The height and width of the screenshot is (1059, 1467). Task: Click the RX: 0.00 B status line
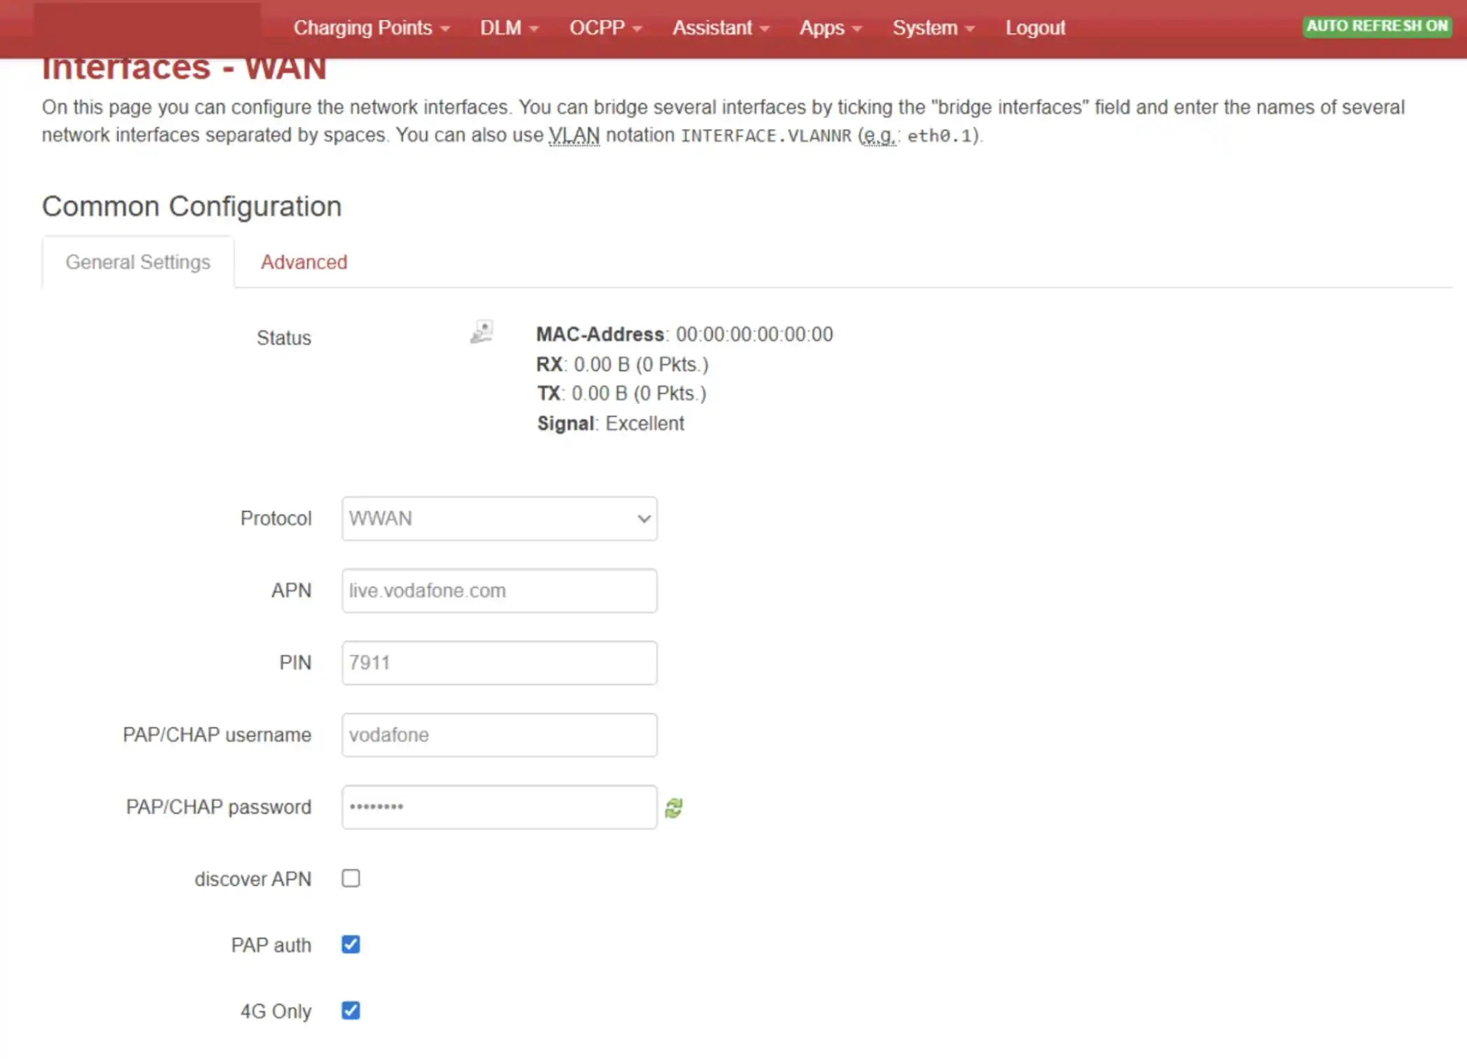623,365
